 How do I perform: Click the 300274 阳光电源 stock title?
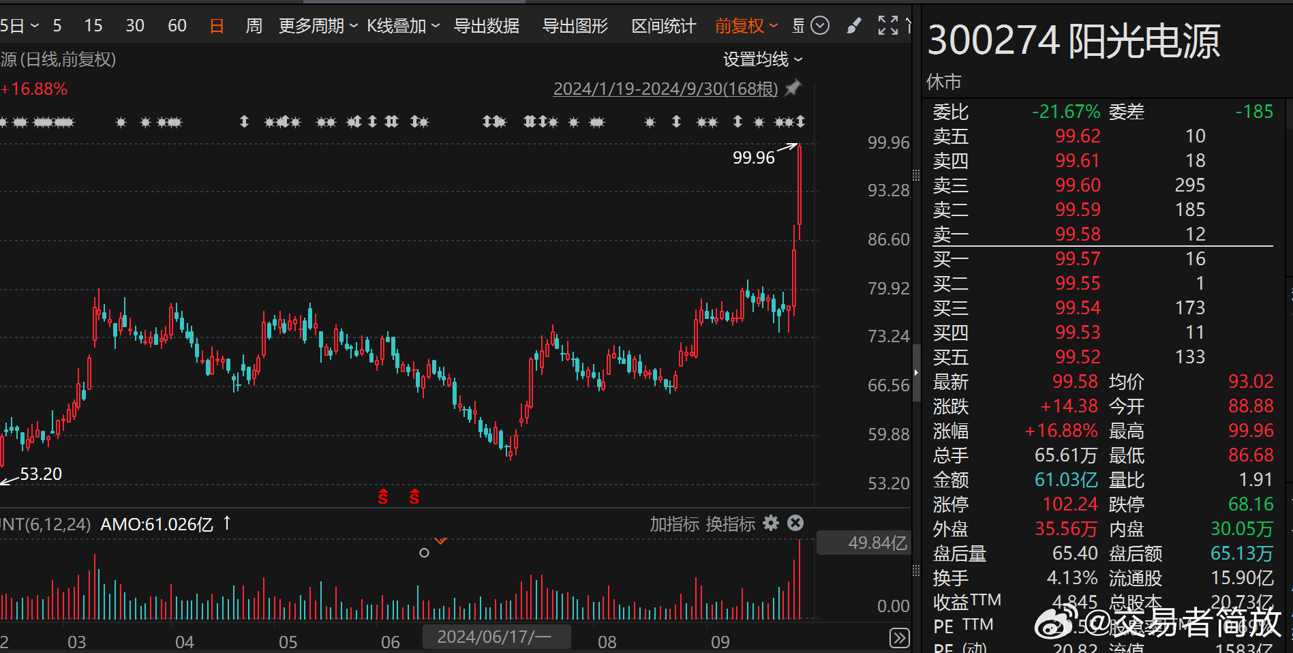pyautogui.click(x=1074, y=41)
